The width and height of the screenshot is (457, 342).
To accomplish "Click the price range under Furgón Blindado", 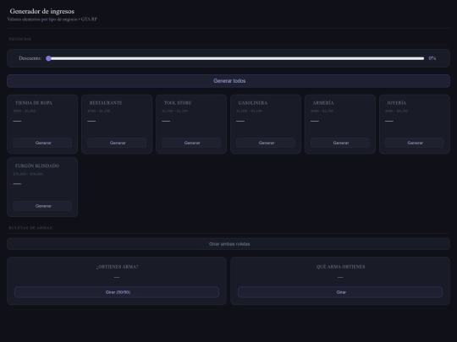I will 28,174.
